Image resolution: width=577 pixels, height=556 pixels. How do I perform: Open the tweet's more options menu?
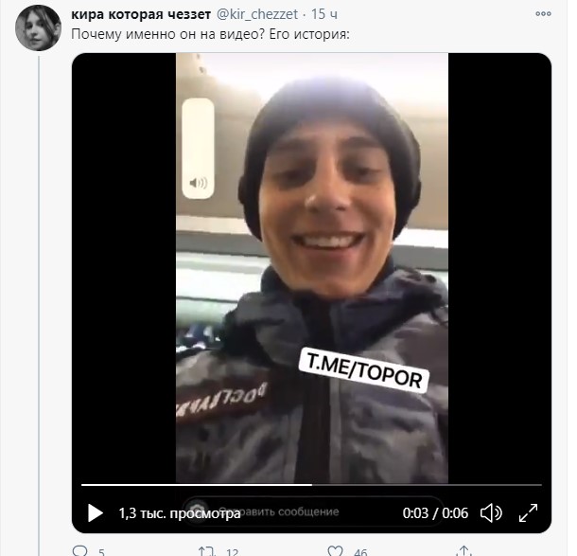tap(542, 15)
